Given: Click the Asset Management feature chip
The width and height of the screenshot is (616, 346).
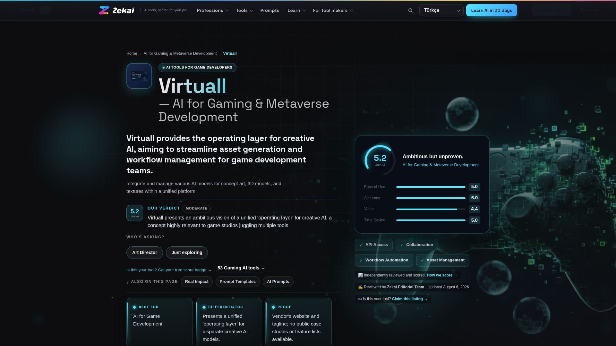Looking at the screenshot, I should point(442,260).
